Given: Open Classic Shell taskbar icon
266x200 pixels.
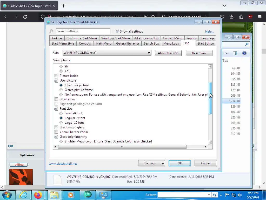Looking at the screenshot, I should tap(88, 195).
